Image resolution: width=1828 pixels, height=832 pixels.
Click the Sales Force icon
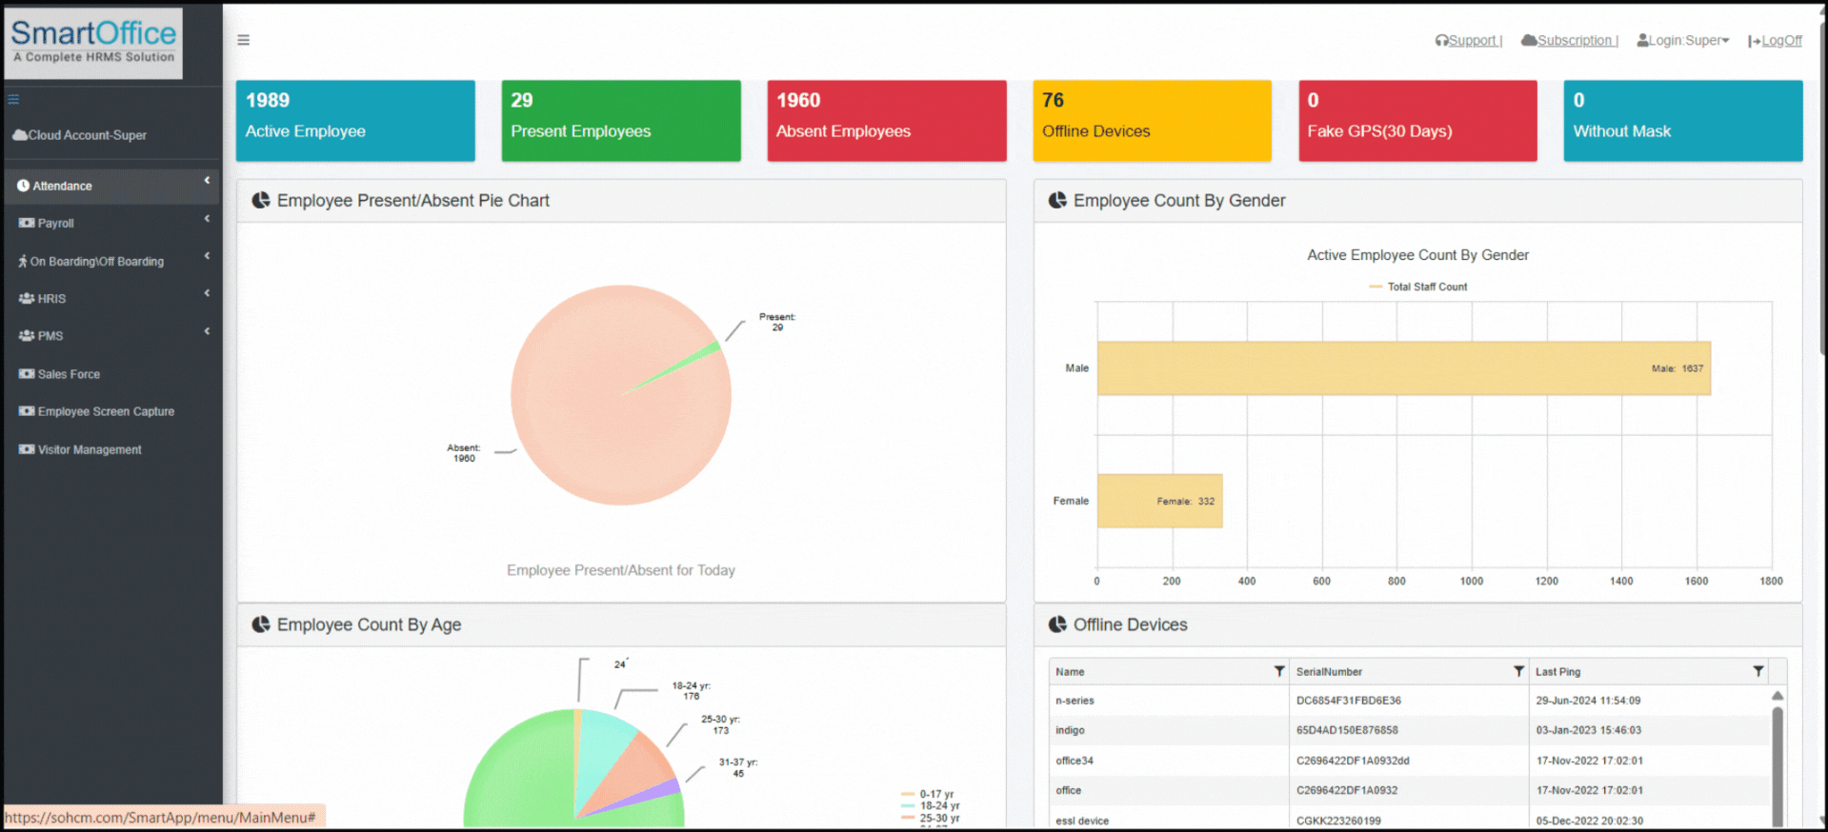point(27,374)
